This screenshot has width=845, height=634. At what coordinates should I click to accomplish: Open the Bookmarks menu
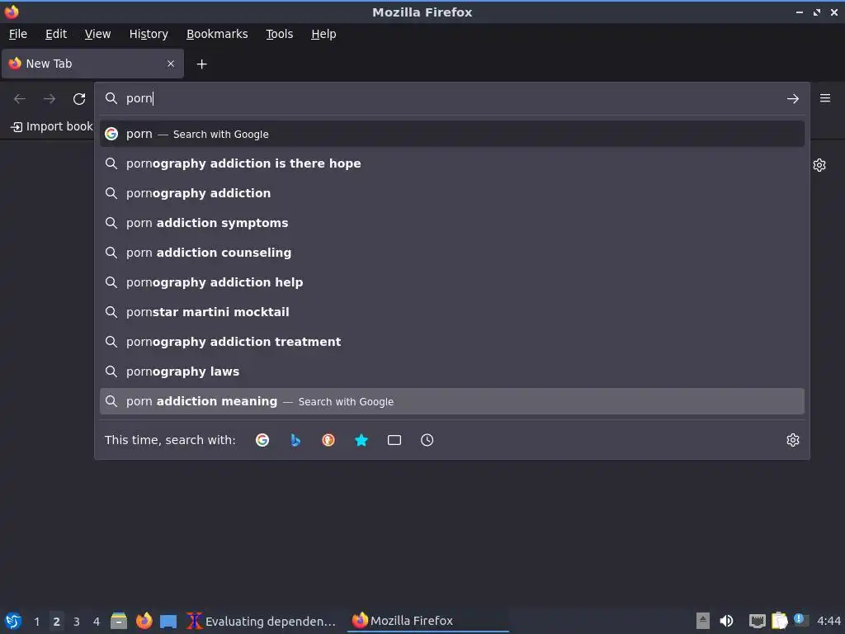[x=217, y=34]
